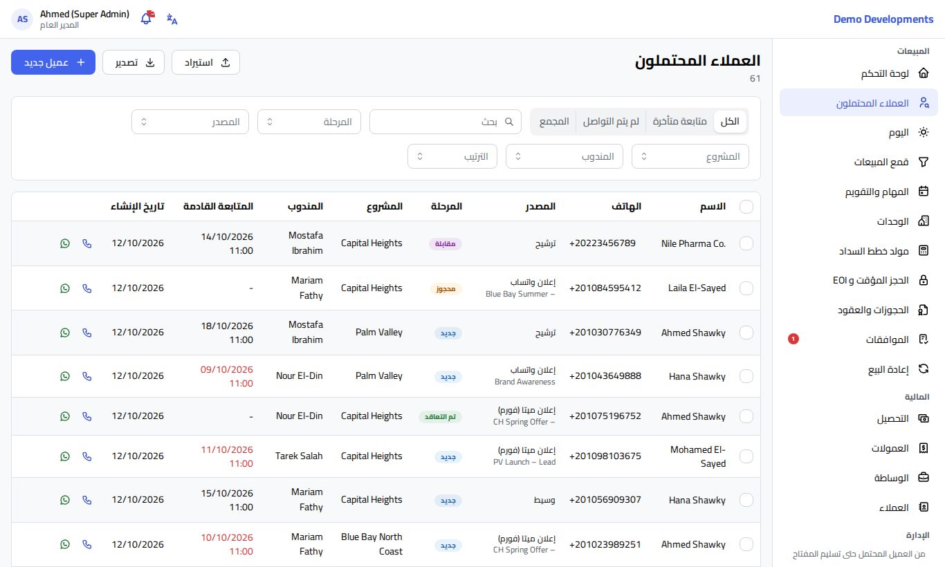
Task: Click the استيراد import button
Action: [205, 62]
